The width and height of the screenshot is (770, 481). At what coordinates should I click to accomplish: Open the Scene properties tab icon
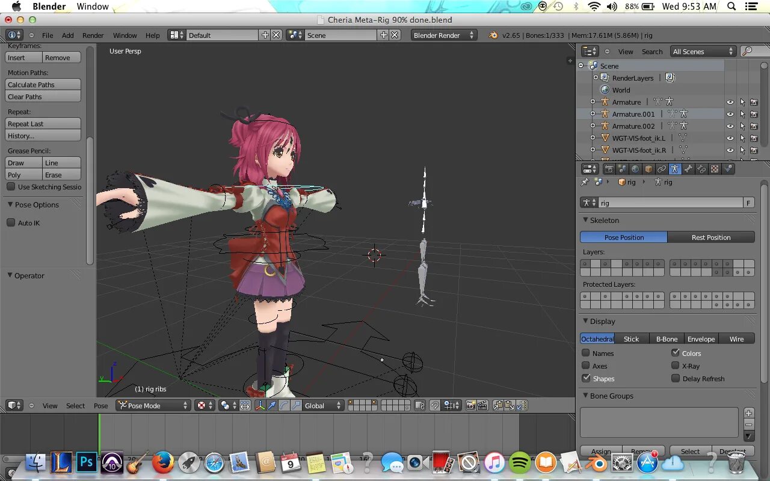[622, 170]
